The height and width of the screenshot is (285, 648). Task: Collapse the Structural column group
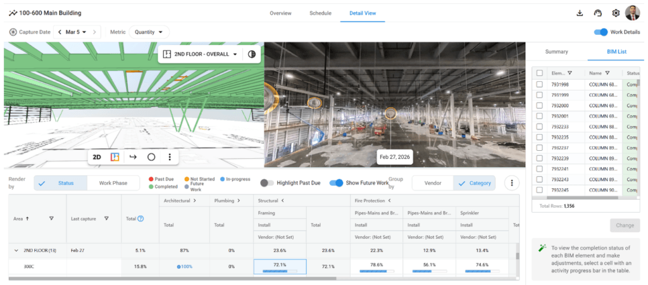coord(283,201)
